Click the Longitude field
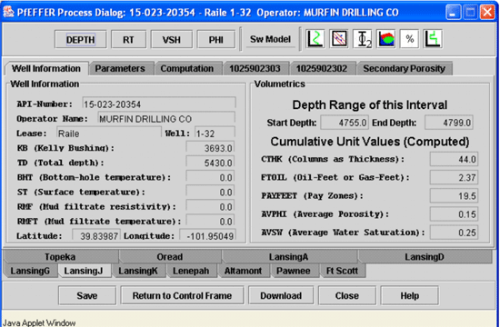Screen dimensions: 500x327 click(x=207, y=235)
